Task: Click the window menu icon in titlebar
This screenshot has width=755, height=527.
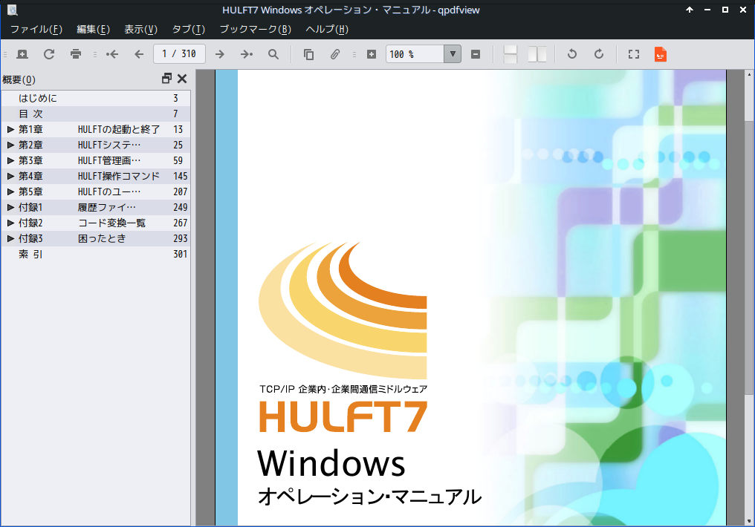Action: pyautogui.click(x=13, y=10)
